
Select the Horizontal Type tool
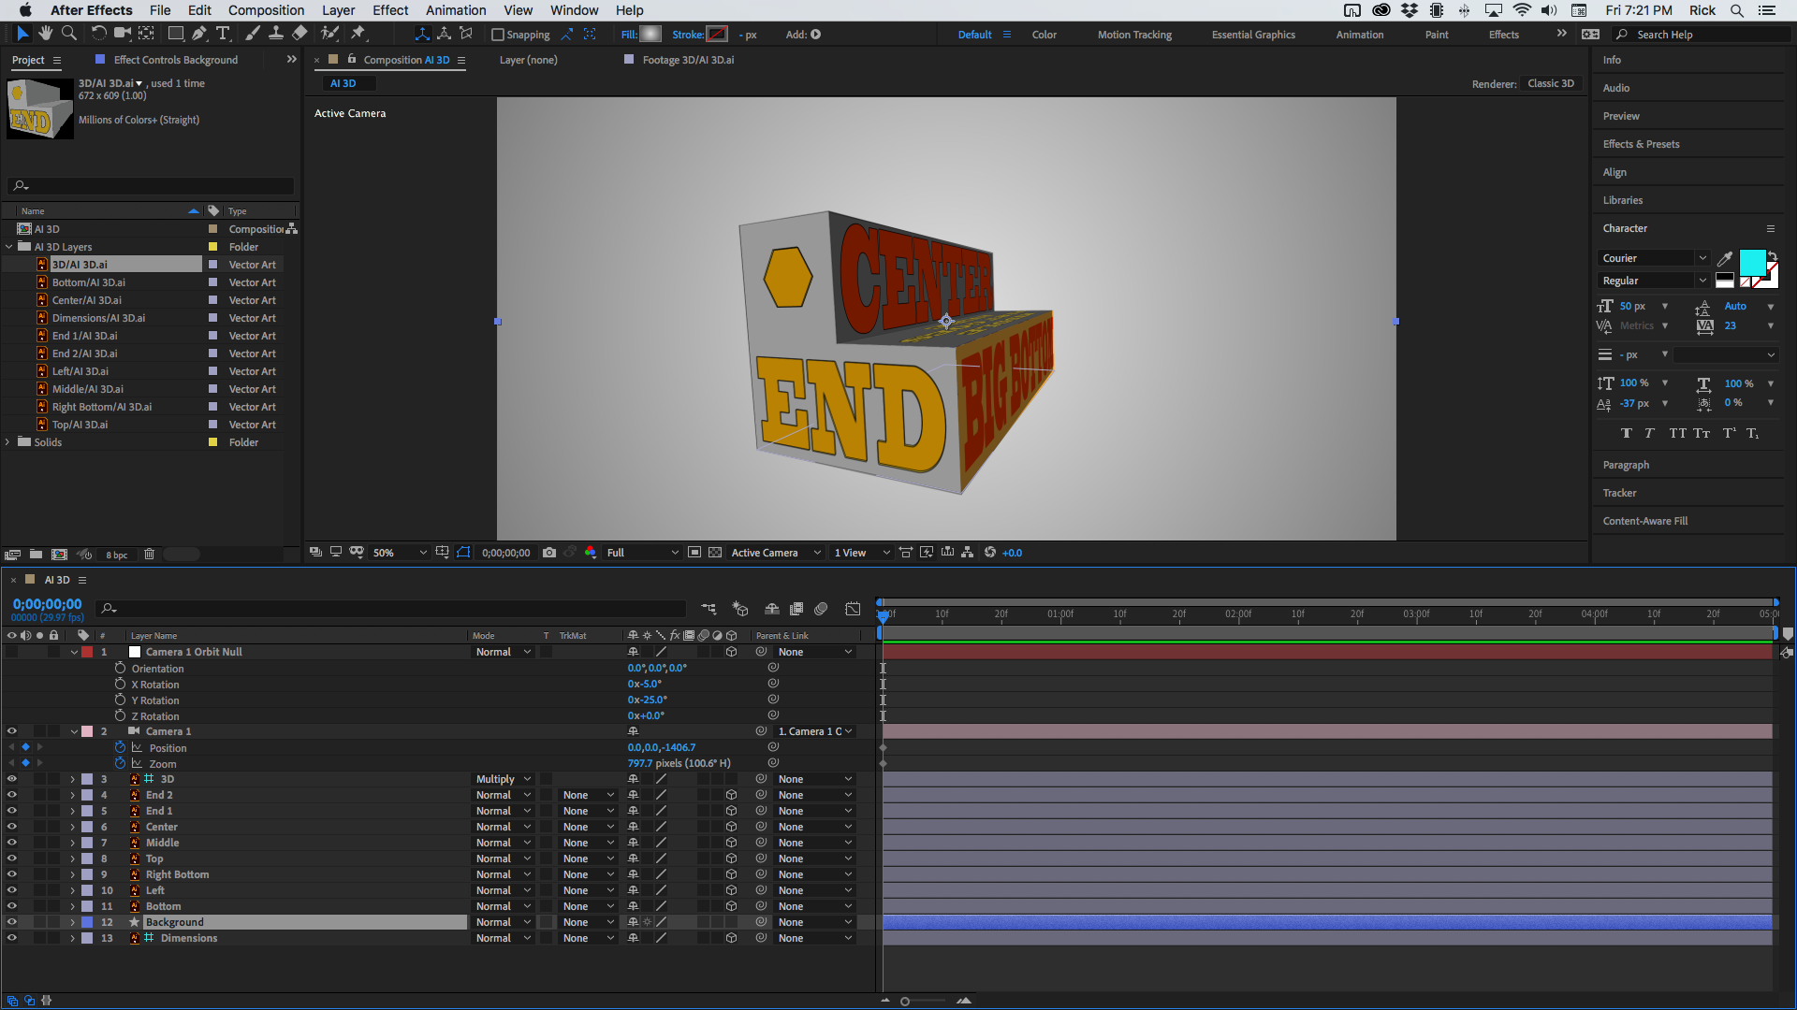(223, 34)
